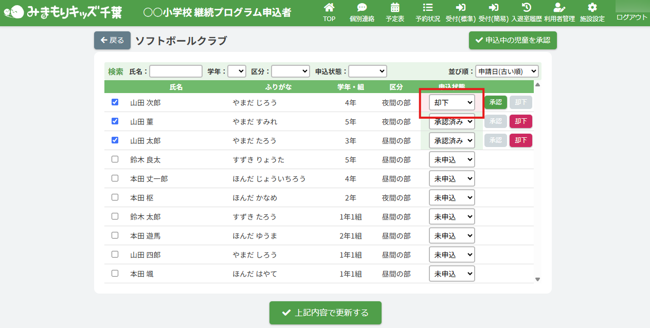Viewport: 650px width, 328px height.
Task: Open the 並び順 sort order dropdown
Action: [507, 71]
